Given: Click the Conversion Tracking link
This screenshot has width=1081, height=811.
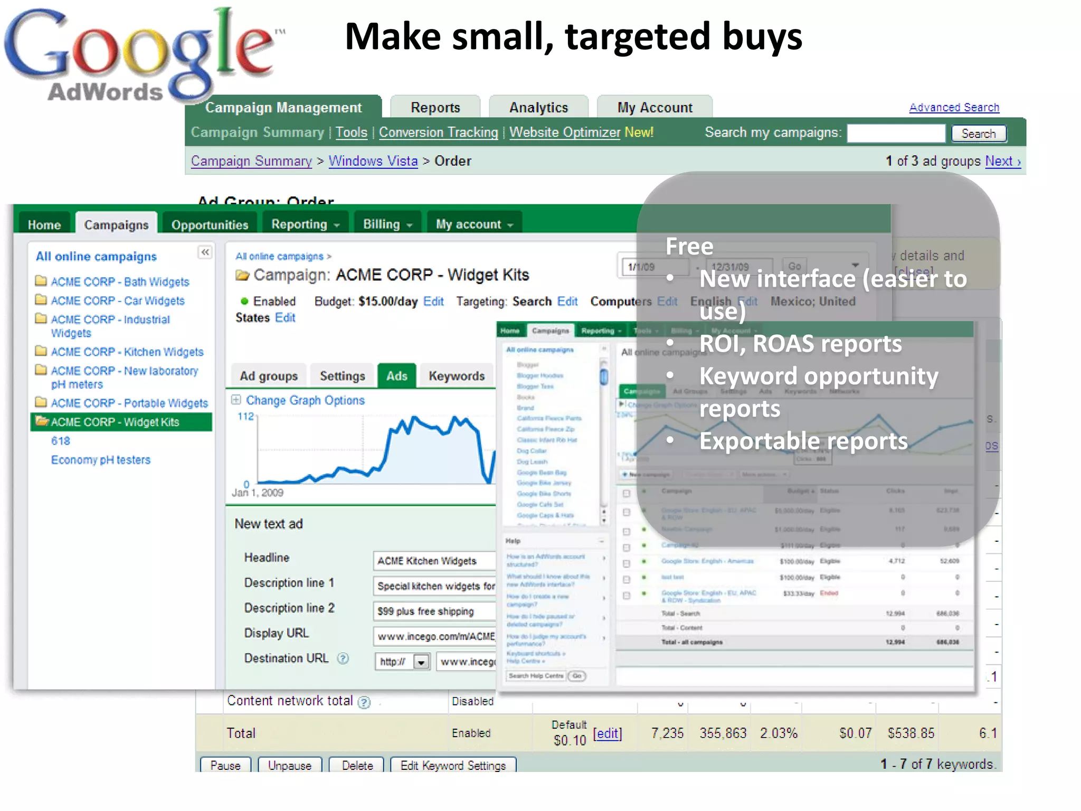Looking at the screenshot, I should coord(438,133).
